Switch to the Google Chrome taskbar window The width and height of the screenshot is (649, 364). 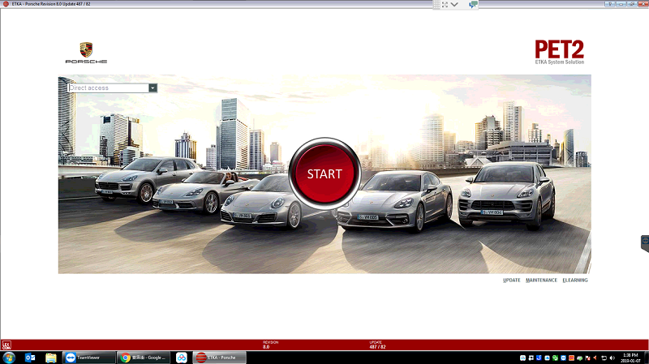click(144, 358)
